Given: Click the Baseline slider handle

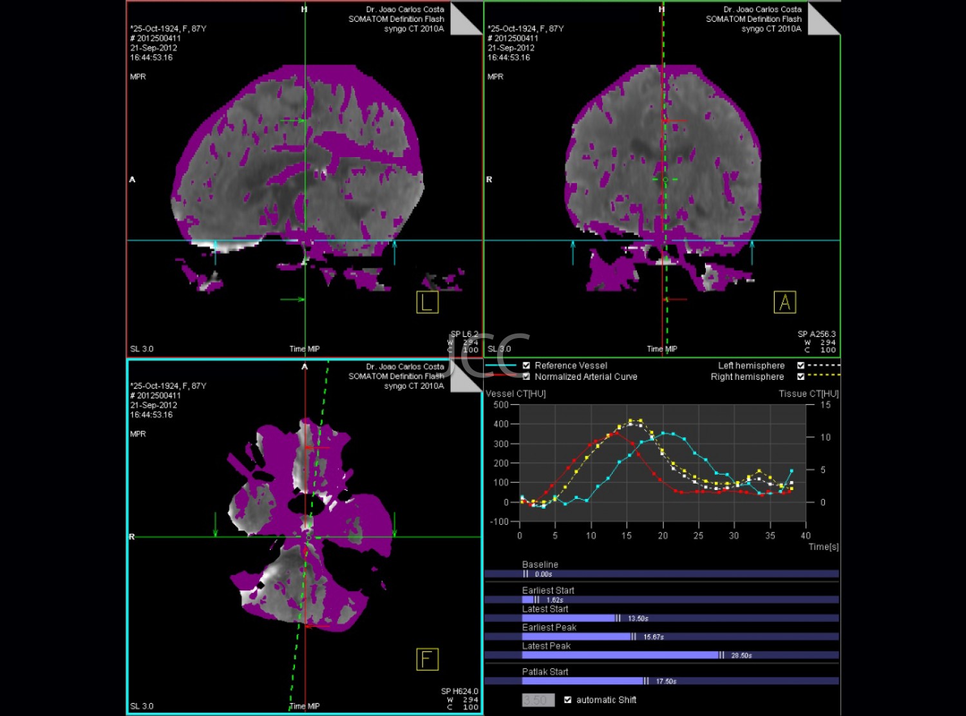Looking at the screenshot, I should point(526,574).
